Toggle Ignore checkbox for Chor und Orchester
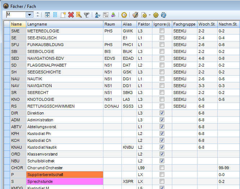This screenshot has width=240, height=189. 162,168
